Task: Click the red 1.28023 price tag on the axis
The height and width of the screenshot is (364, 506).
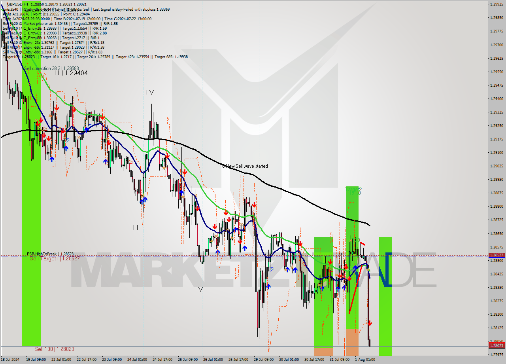Action: pyautogui.click(x=496, y=346)
